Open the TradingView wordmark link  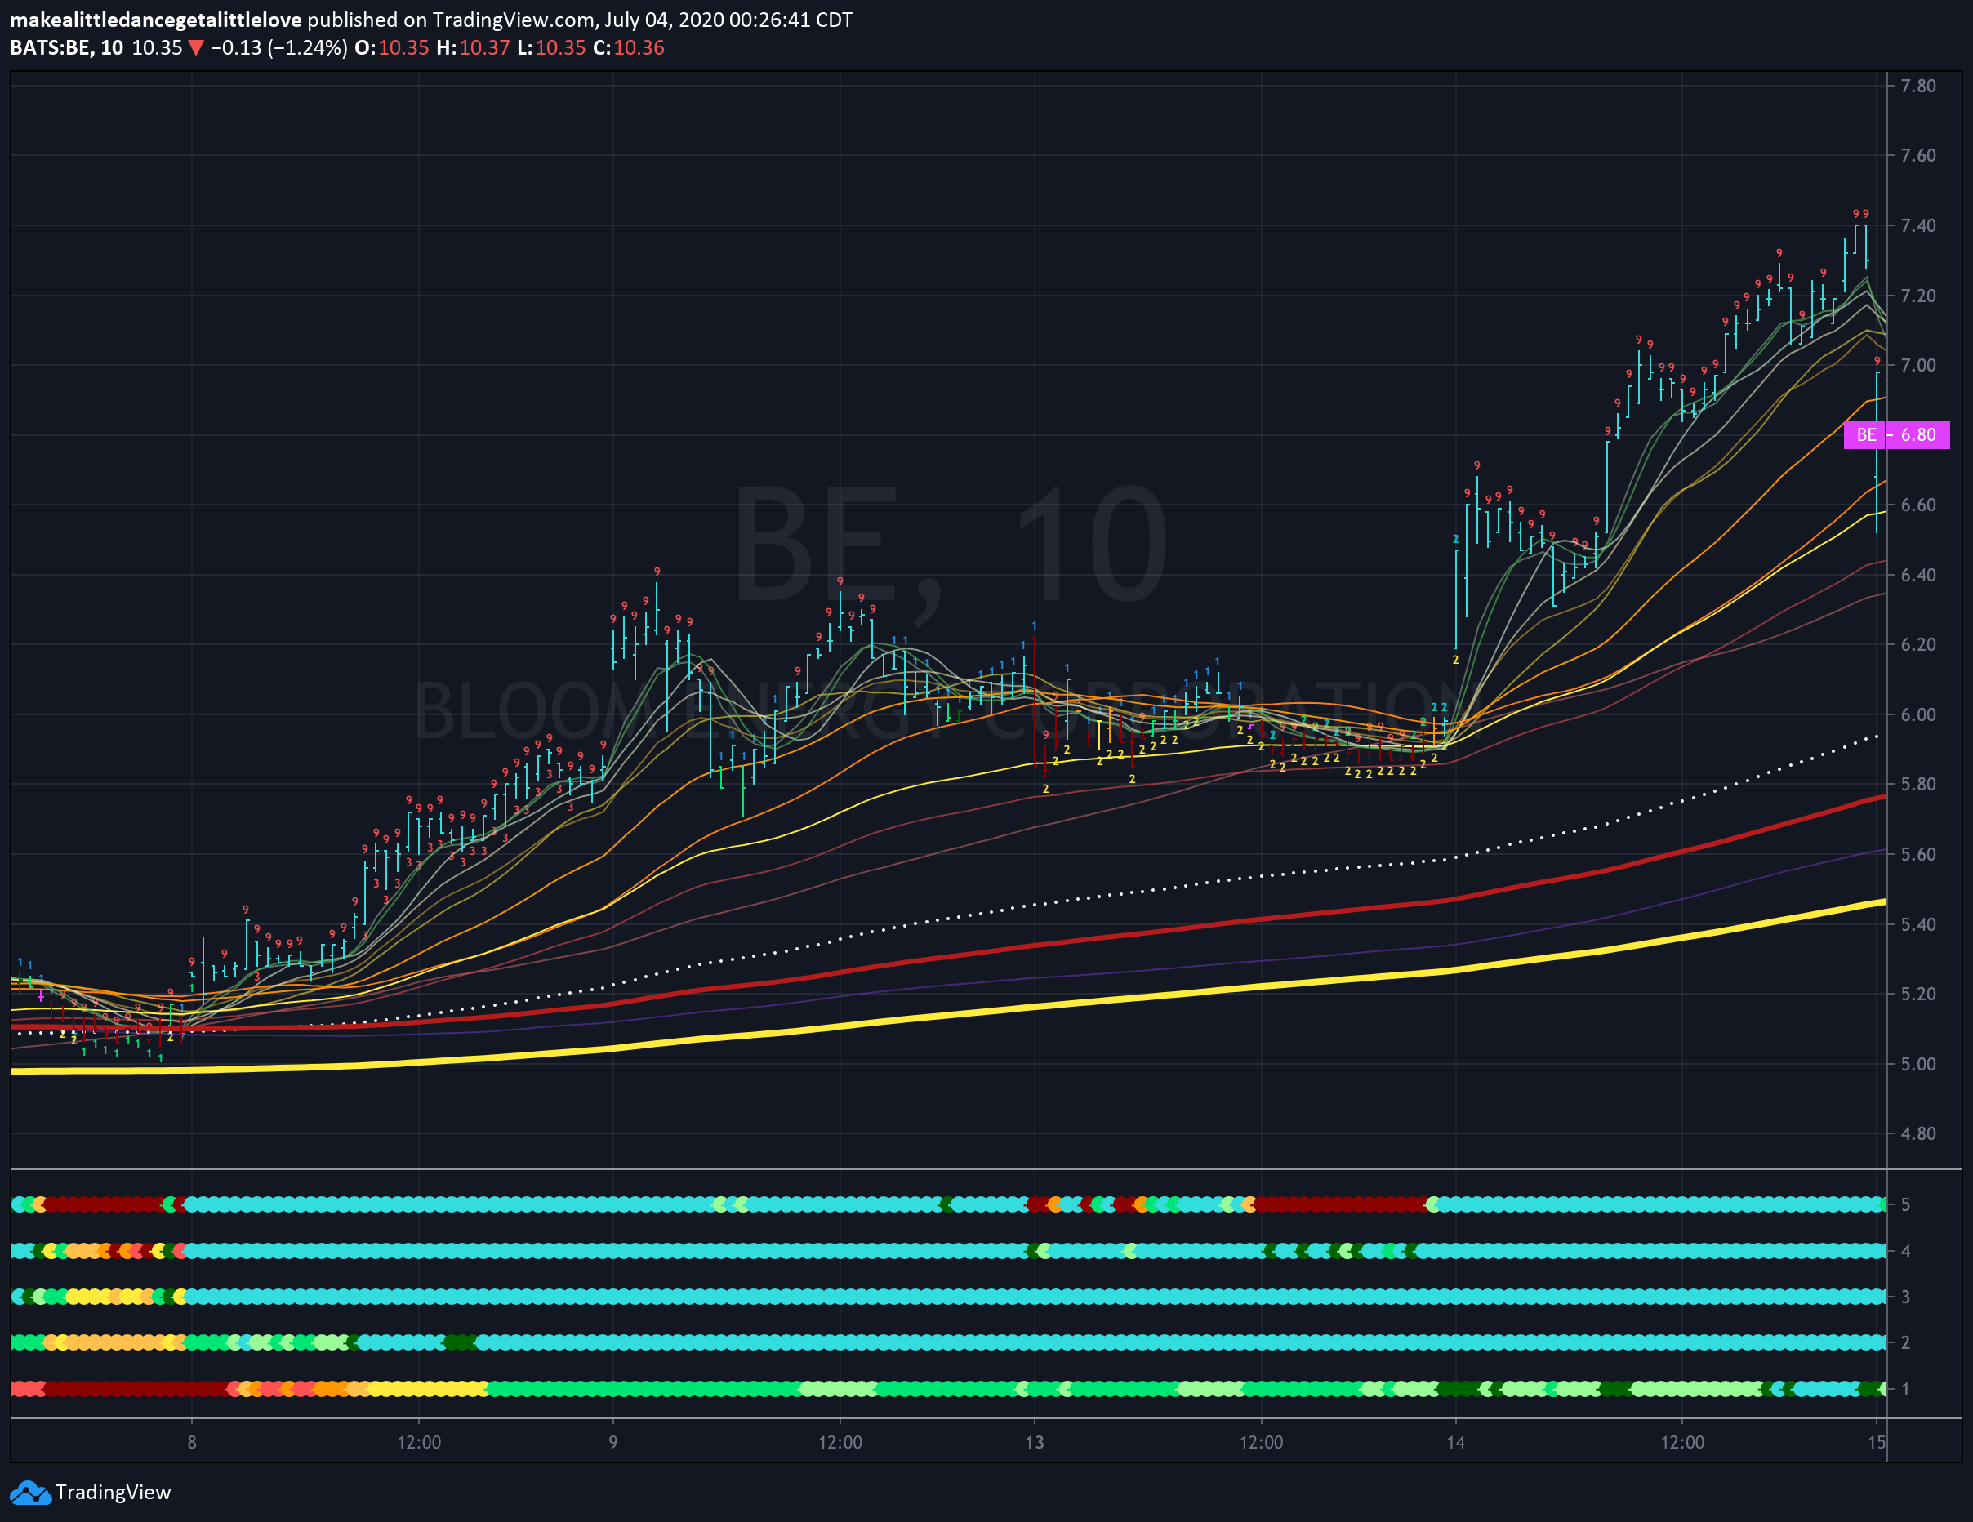(x=113, y=1492)
